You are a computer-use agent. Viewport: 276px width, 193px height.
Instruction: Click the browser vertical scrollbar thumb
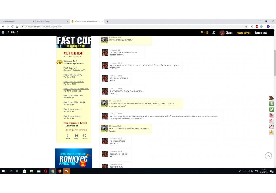(275, 63)
